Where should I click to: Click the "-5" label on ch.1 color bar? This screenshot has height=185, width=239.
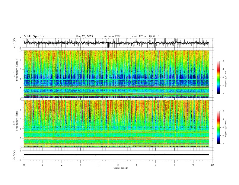click(223, 77)
